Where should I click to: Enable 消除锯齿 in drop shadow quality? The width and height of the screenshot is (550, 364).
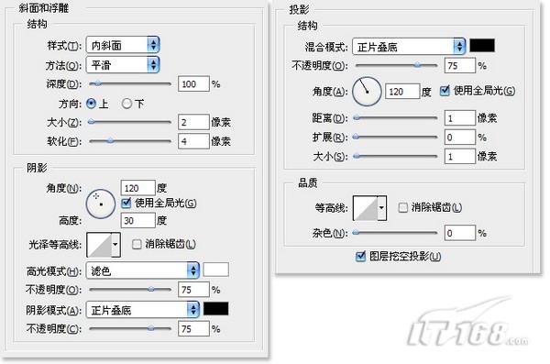tap(403, 207)
